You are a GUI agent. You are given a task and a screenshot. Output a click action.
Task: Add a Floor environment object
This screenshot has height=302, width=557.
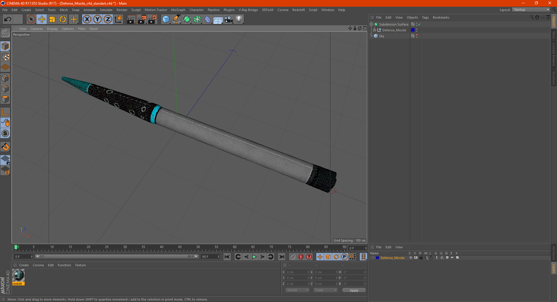(x=218, y=19)
